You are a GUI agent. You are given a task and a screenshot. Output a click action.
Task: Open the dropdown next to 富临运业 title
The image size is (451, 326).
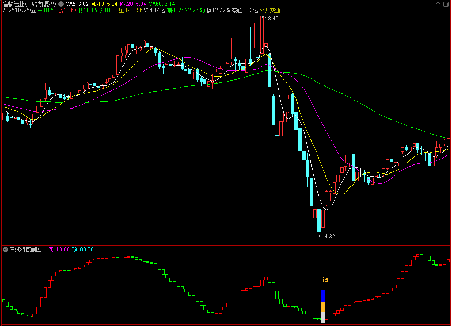(61, 4)
